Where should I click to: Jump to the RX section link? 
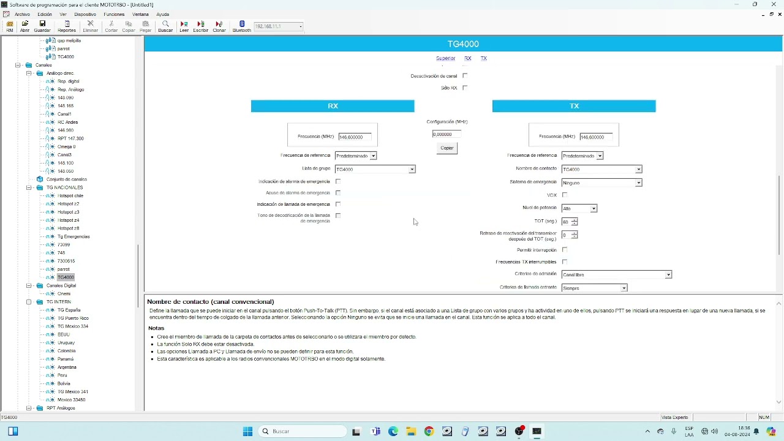[468, 58]
